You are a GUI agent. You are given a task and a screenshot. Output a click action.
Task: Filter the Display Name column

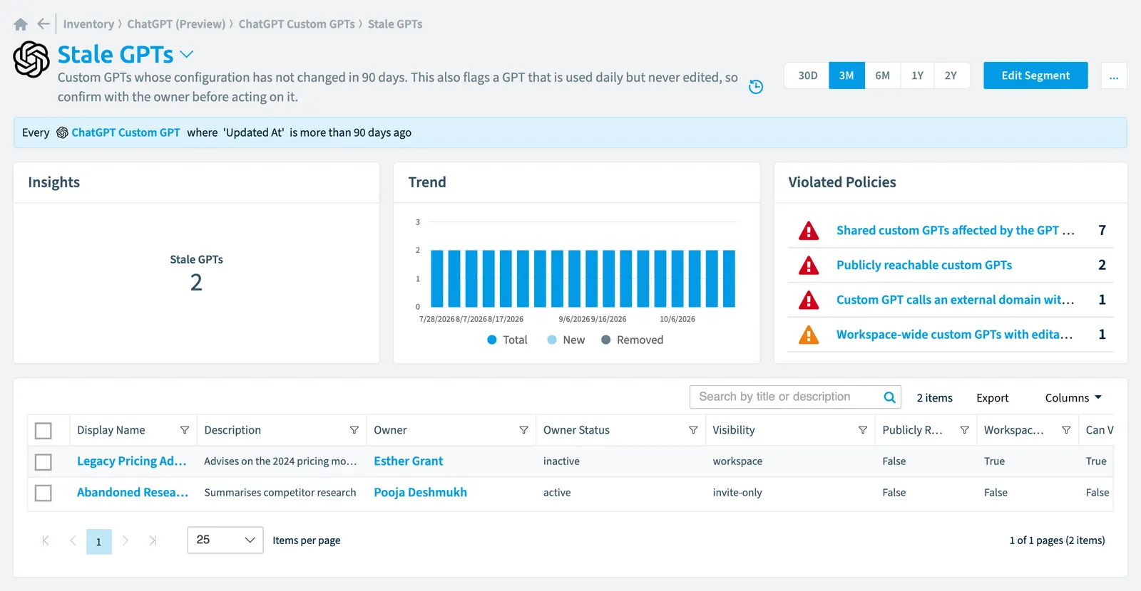click(x=185, y=430)
